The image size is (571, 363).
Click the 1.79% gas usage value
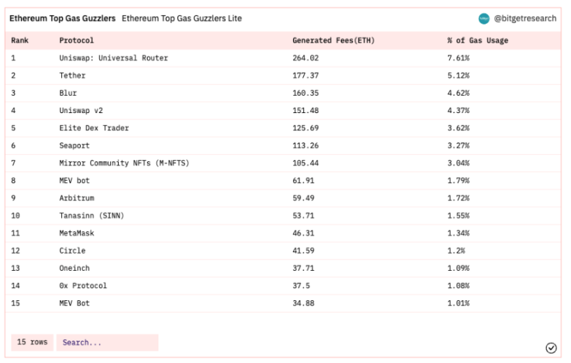click(459, 181)
